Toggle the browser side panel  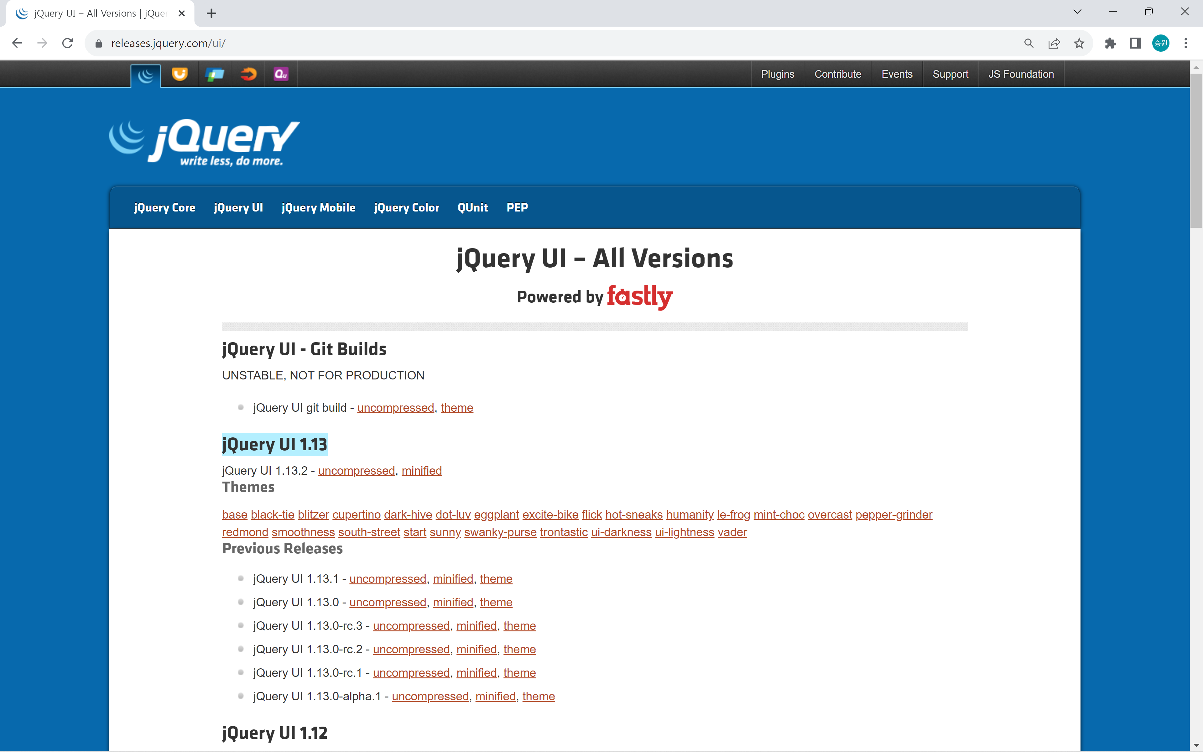(x=1135, y=43)
